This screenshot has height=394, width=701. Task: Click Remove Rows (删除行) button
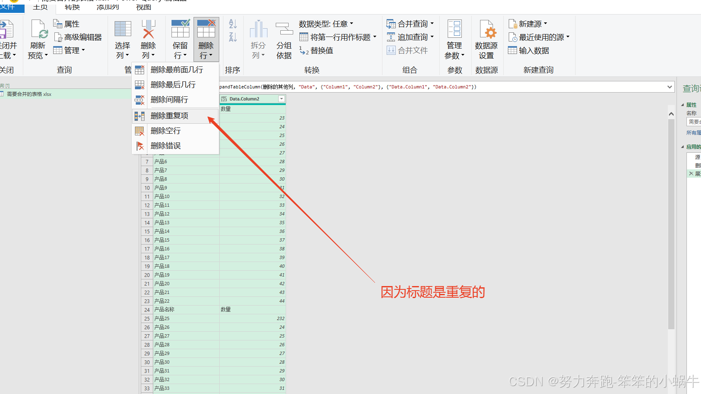(206, 39)
